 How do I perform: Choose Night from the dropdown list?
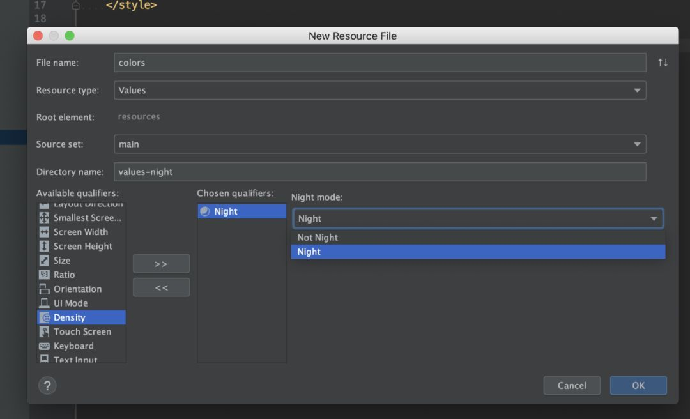tap(309, 252)
